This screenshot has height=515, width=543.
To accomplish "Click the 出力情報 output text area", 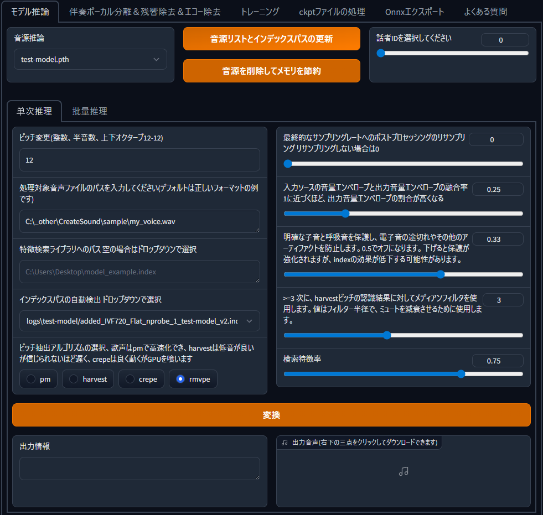I will 139,469.
